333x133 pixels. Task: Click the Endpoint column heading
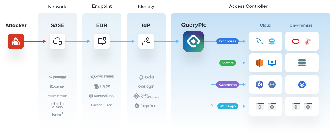102,7
